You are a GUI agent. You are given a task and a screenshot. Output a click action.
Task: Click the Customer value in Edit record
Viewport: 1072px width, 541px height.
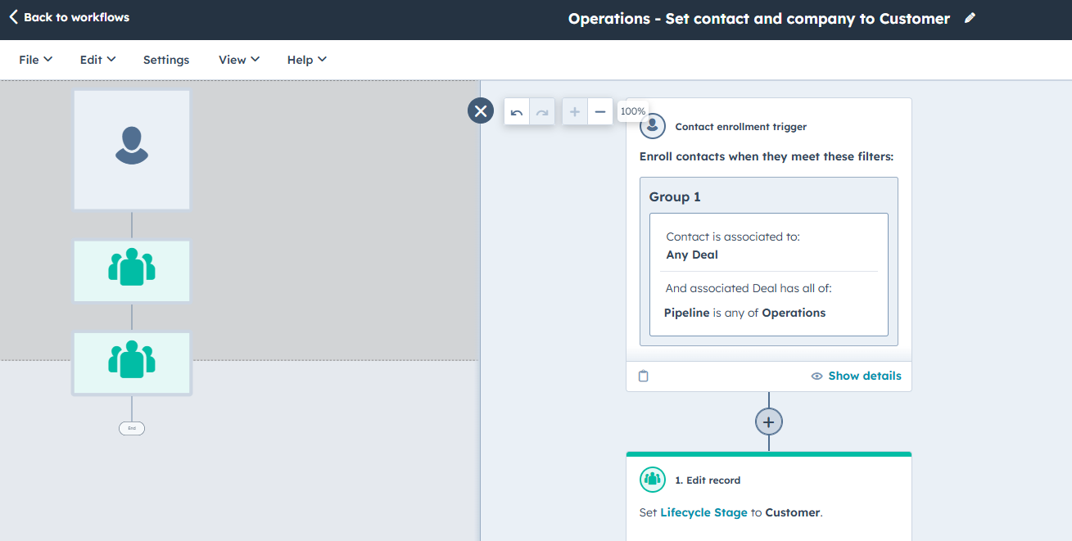click(x=792, y=512)
